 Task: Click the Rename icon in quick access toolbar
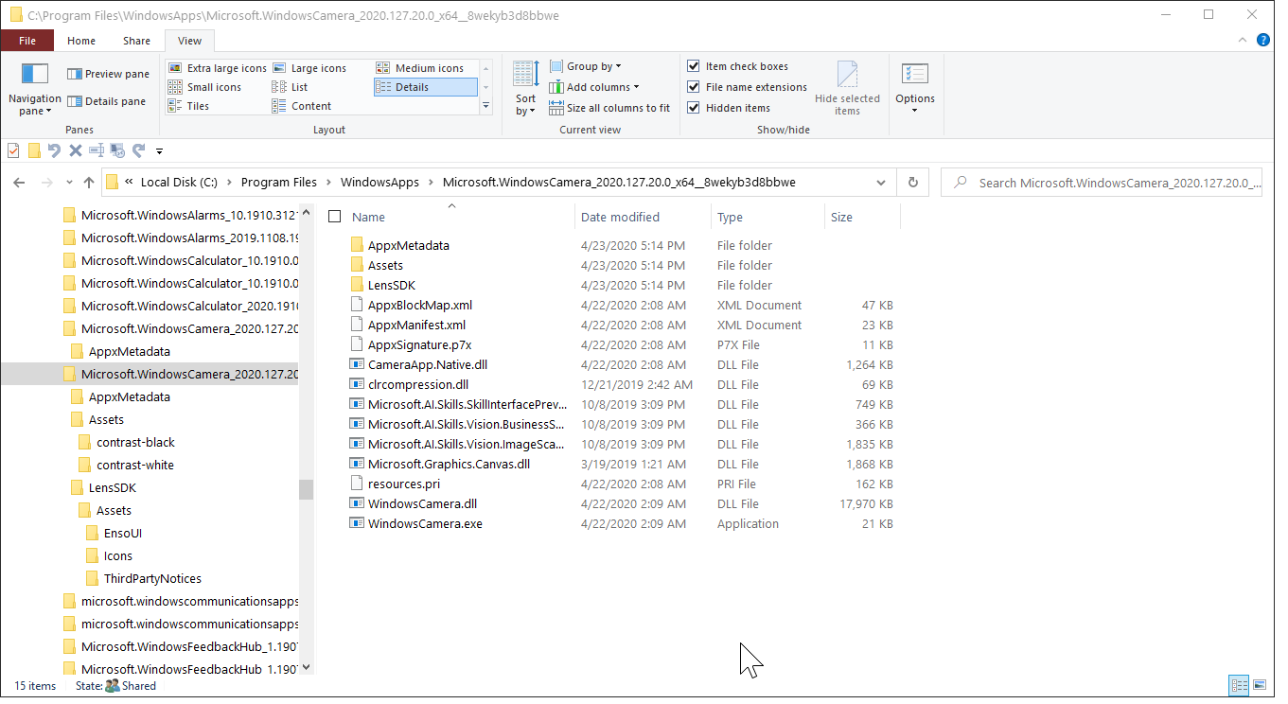point(97,150)
